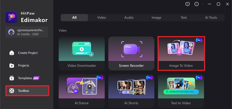Switch to the Video tab

[x=101, y=18]
